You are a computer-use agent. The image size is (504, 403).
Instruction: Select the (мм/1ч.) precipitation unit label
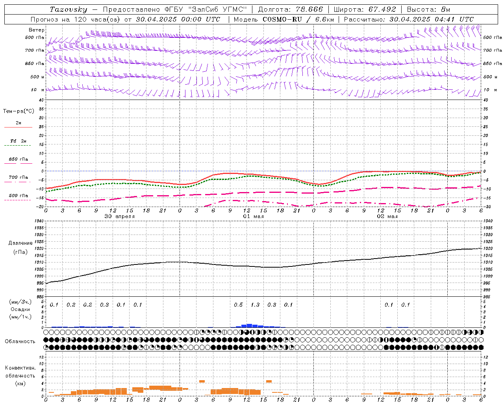click(x=20, y=317)
